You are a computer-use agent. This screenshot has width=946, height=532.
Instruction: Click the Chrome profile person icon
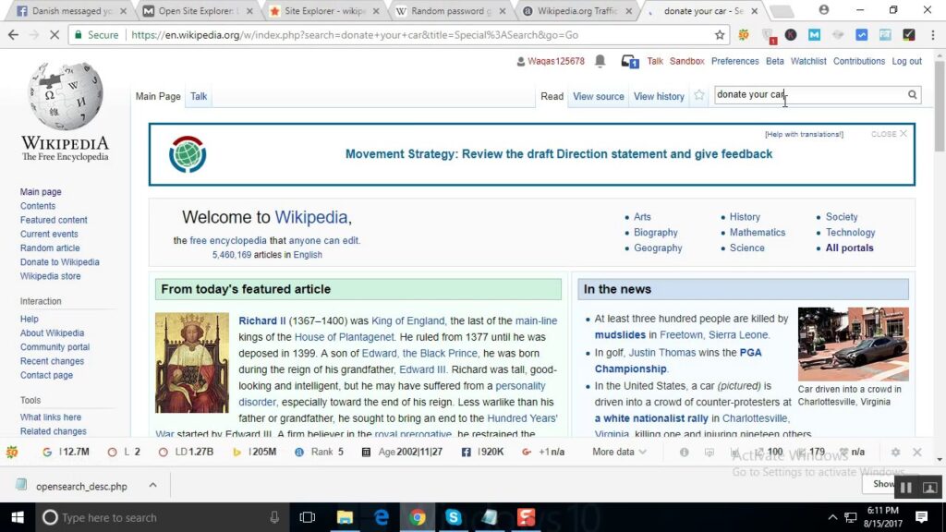click(x=823, y=9)
